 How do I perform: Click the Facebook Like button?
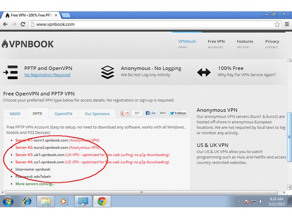pyautogui.click(x=151, y=113)
